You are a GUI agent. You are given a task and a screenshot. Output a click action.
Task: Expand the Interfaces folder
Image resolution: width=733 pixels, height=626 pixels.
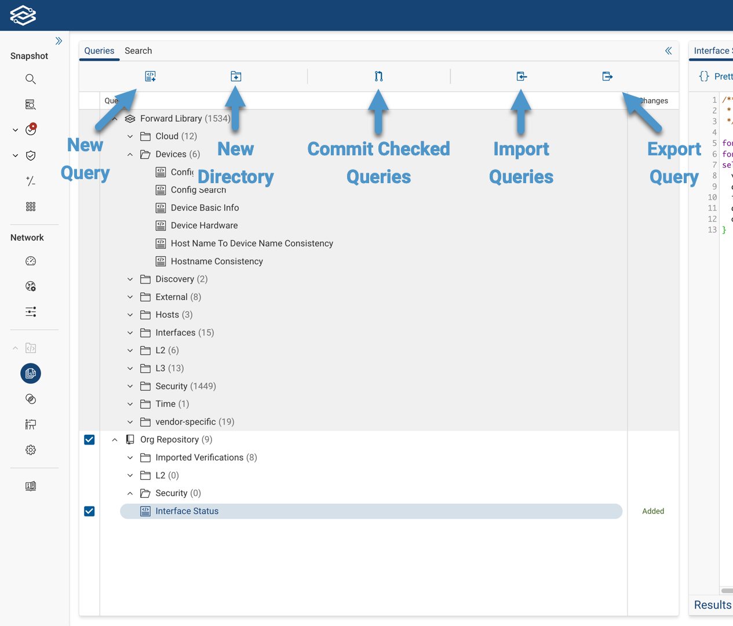130,332
